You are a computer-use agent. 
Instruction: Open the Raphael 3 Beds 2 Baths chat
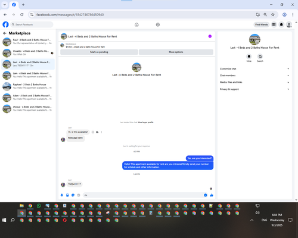pyautogui.click(x=28, y=86)
